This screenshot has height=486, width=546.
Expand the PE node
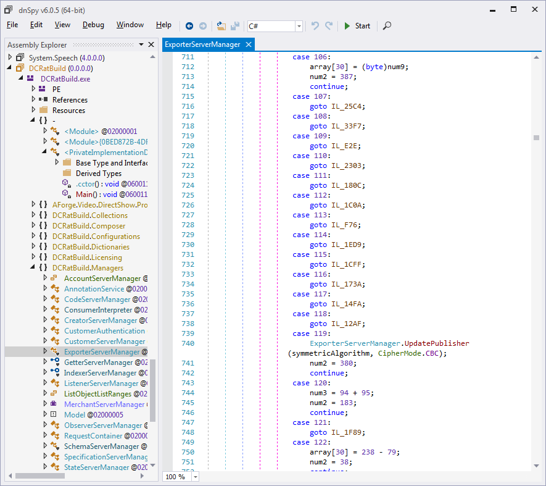(33, 89)
